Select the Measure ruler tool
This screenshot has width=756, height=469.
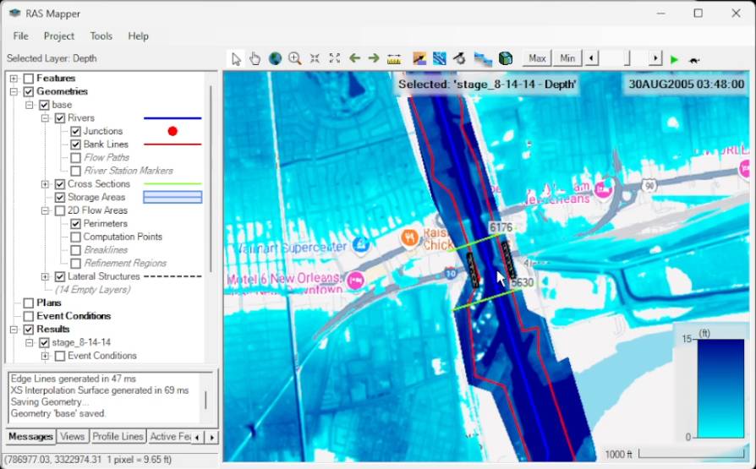pyautogui.click(x=393, y=58)
